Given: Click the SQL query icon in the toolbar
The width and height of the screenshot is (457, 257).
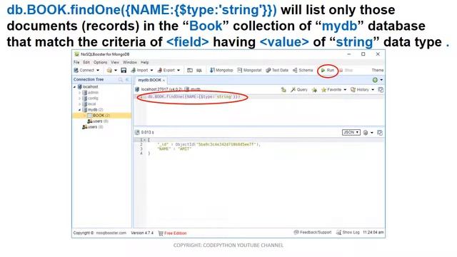Looking at the screenshot, I should (x=199, y=70).
